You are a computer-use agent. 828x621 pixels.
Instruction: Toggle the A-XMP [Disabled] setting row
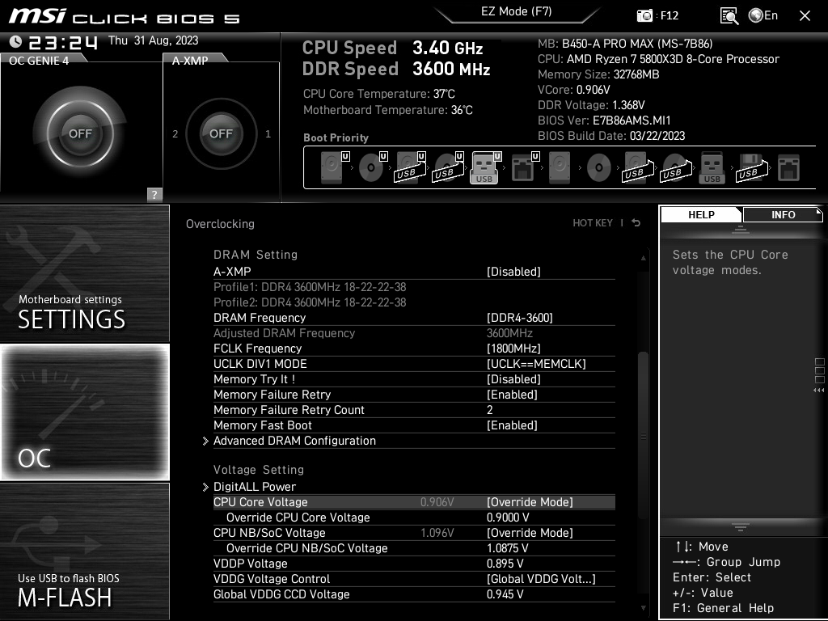coord(414,272)
